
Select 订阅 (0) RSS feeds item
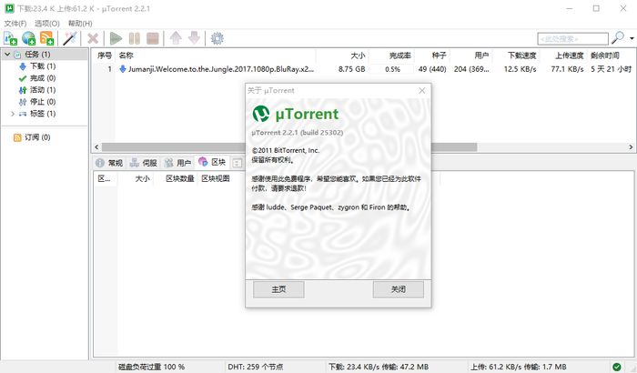tap(37, 137)
